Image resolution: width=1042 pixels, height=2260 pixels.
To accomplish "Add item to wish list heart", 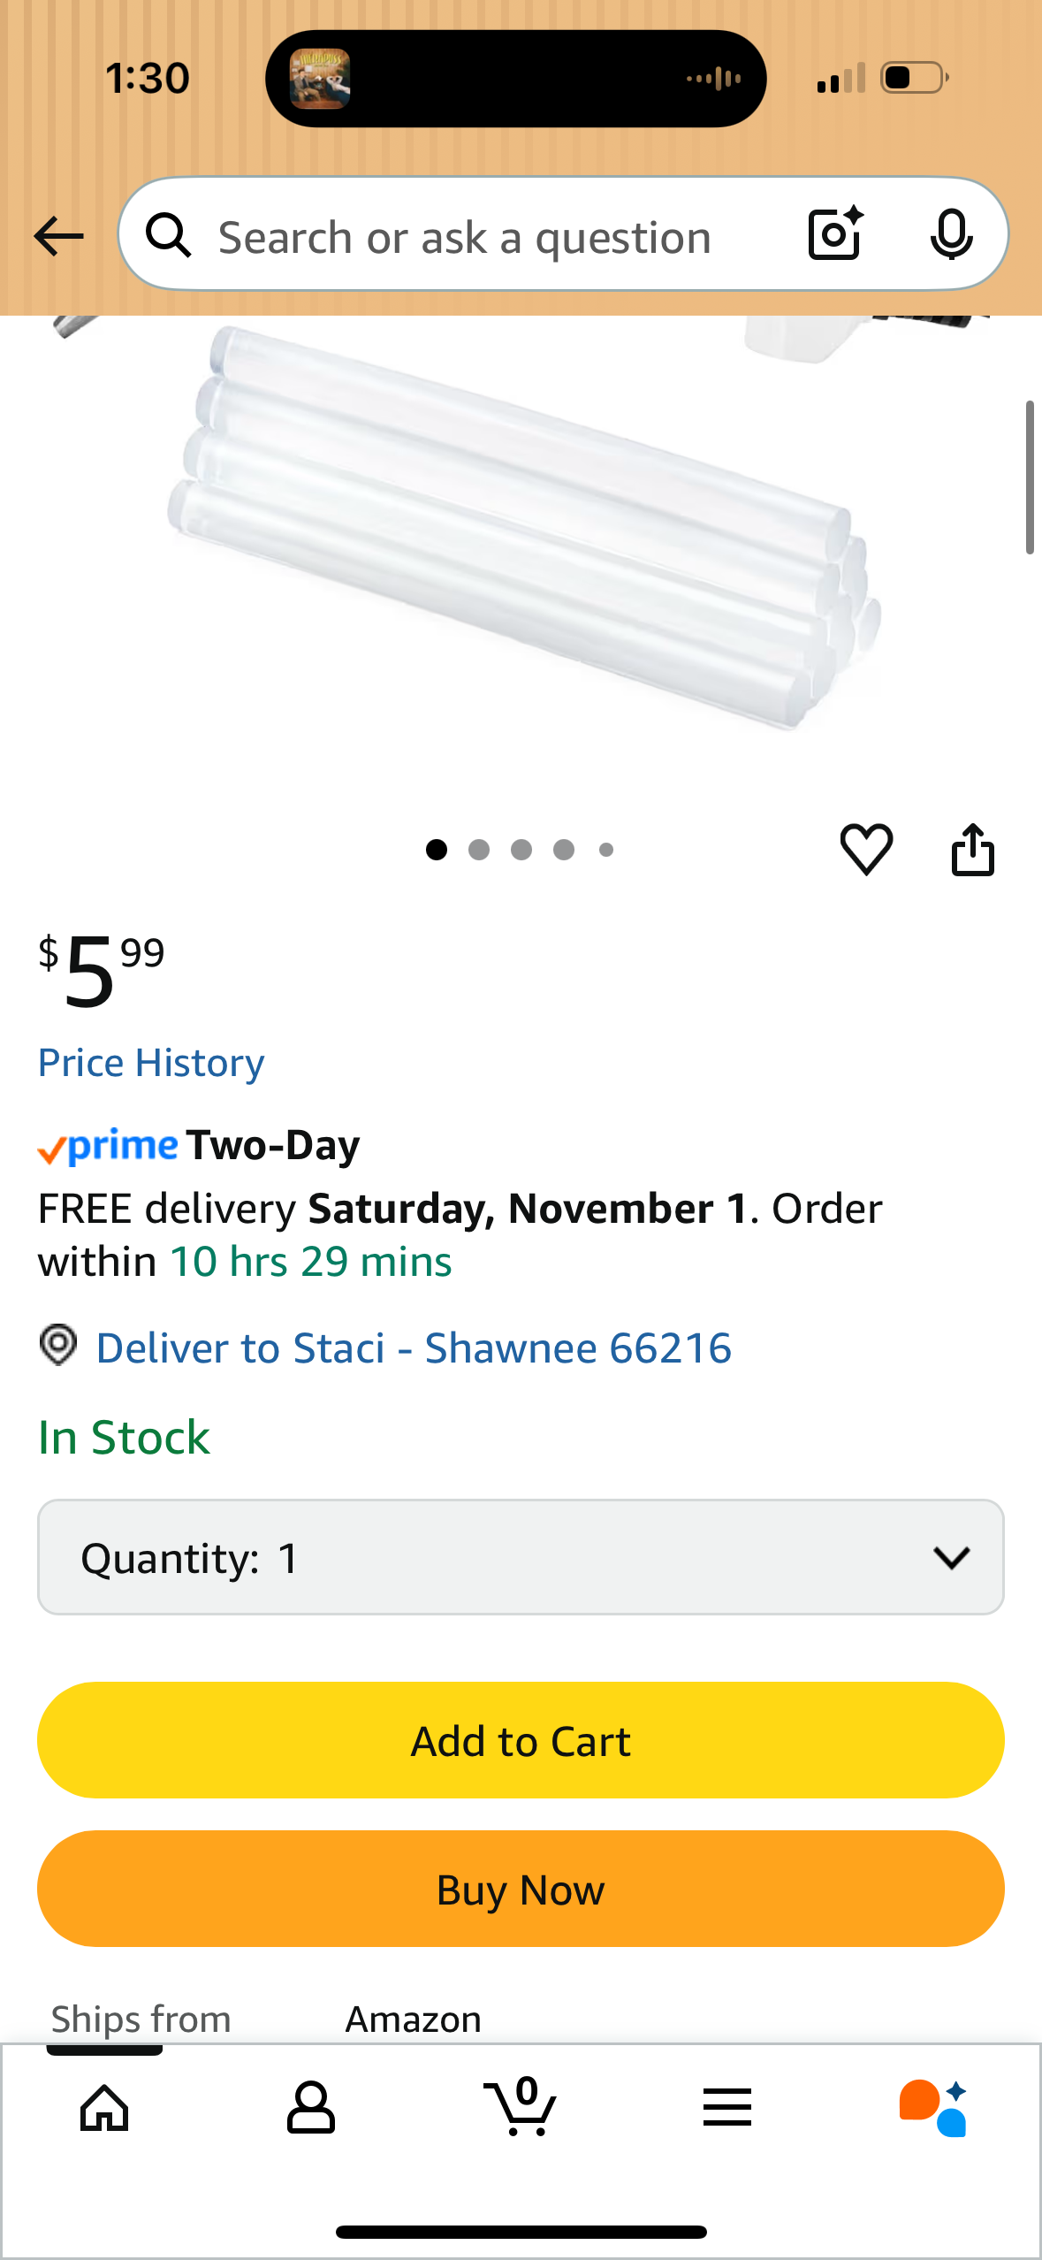I will (866, 850).
